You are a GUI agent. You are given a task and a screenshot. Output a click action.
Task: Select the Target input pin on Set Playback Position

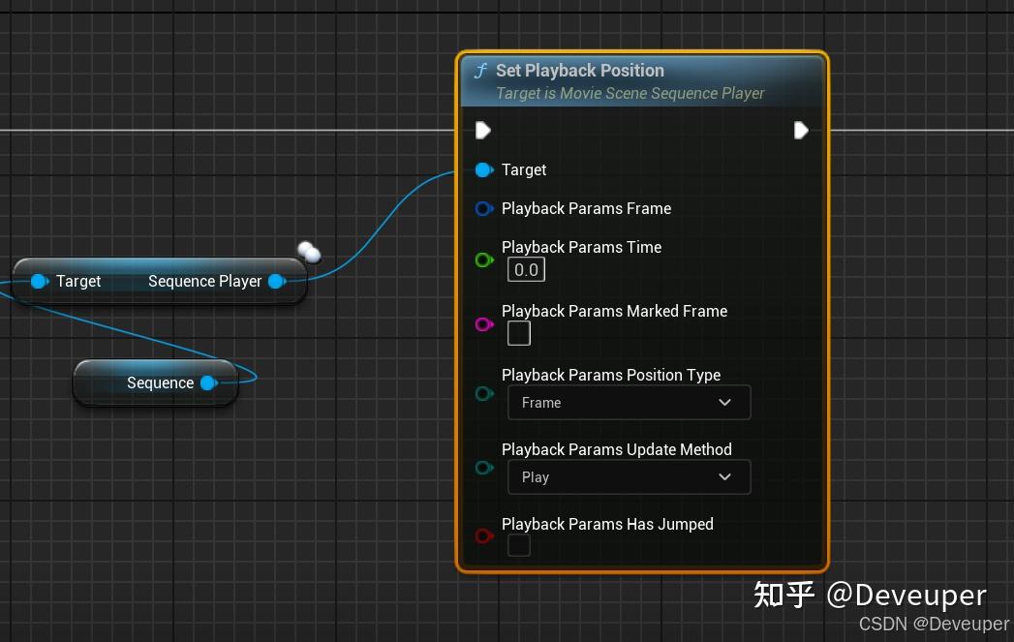484,169
